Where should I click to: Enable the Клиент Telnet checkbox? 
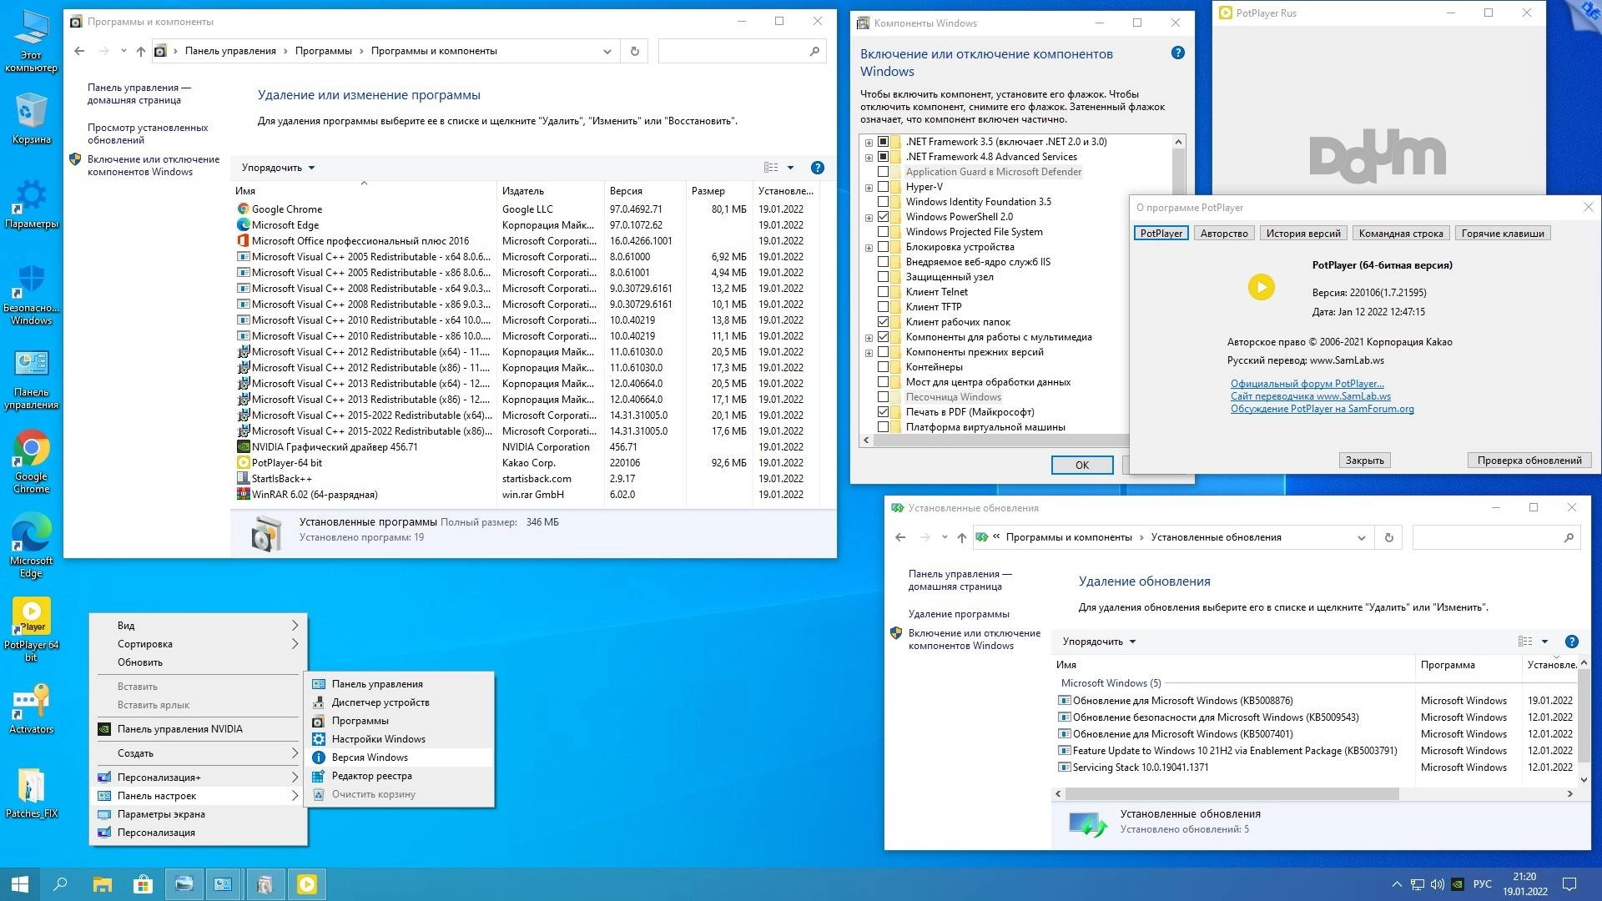pyautogui.click(x=884, y=292)
